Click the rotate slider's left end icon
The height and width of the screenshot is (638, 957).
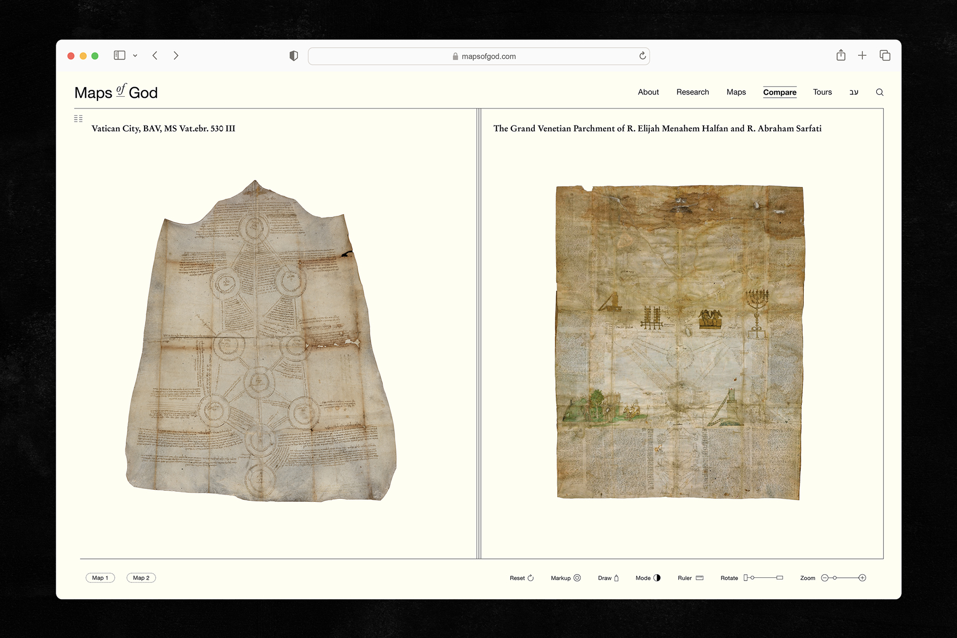tap(745, 578)
